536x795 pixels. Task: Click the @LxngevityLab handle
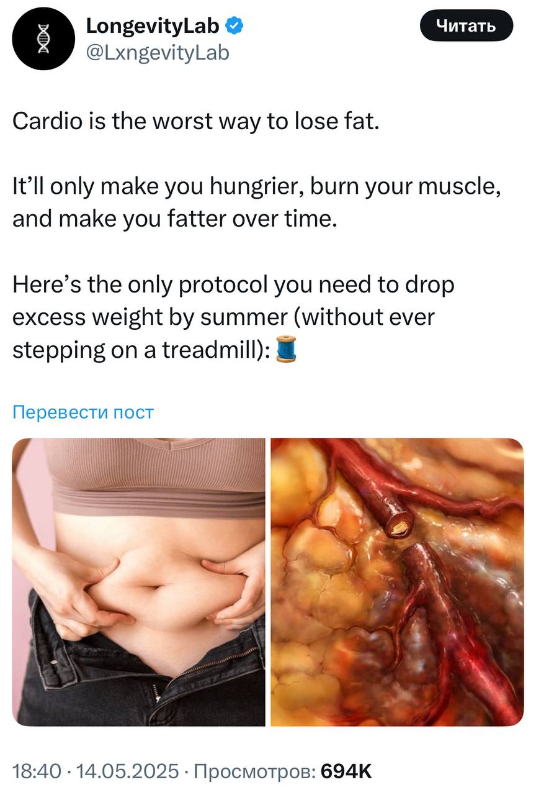(x=157, y=53)
